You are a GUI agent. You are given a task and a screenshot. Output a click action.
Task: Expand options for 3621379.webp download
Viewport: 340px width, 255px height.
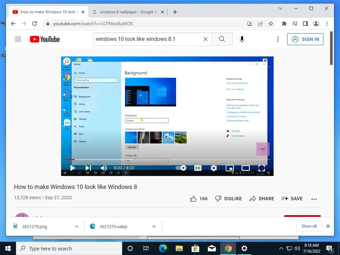coord(154,226)
